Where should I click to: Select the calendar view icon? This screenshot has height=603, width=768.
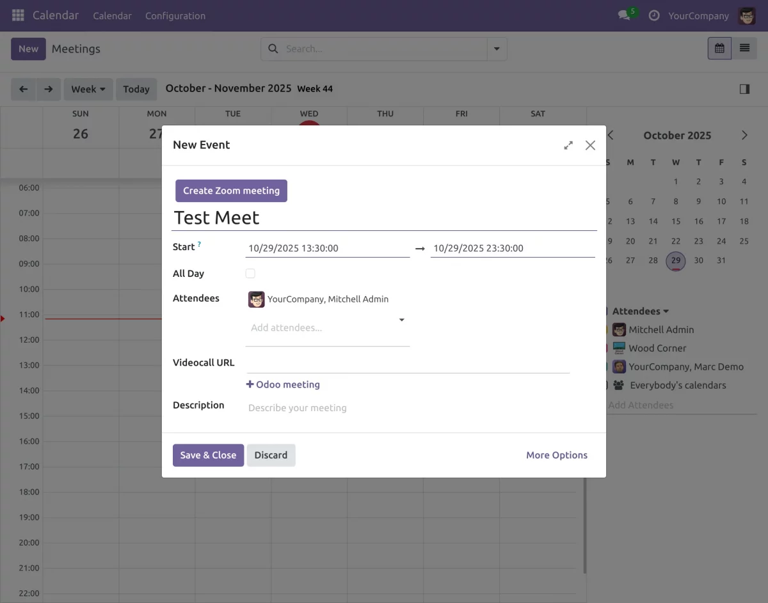719,48
